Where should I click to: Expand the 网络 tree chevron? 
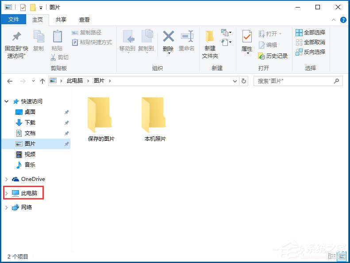[7, 207]
